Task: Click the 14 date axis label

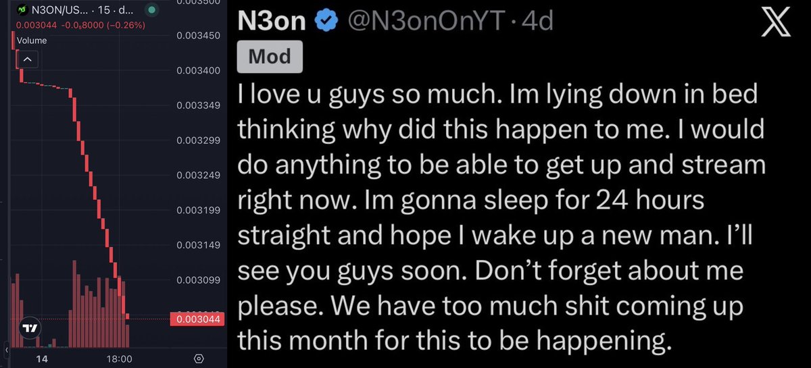Action: [x=41, y=359]
